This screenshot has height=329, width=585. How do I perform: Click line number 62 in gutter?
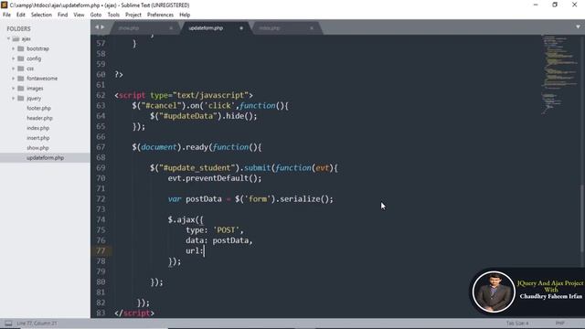[x=101, y=95]
